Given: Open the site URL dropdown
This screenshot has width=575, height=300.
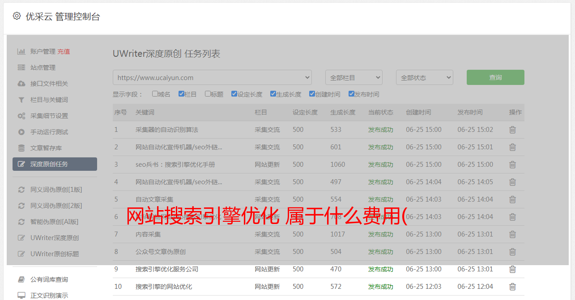Looking at the screenshot, I should [212, 77].
